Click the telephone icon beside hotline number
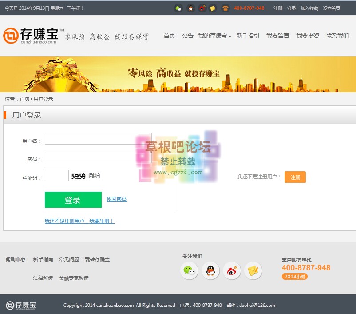The width and height of the screenshot is (356, 314). (225, 8)
